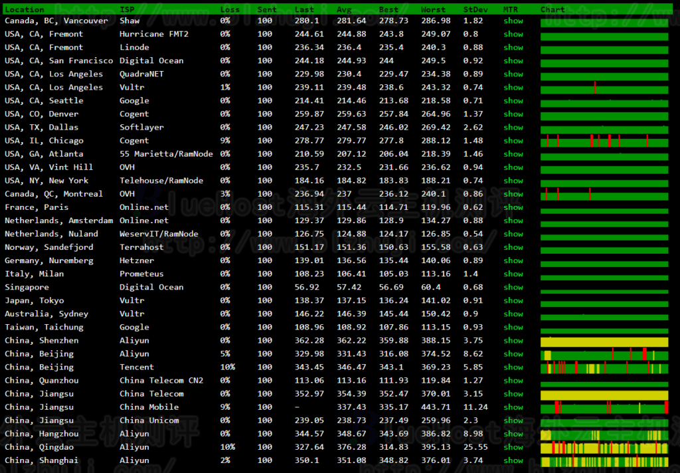The image size is (680, 473).
Task: Click the "Canada, BC, Vancouver" location cell
Action: (56, 21)
